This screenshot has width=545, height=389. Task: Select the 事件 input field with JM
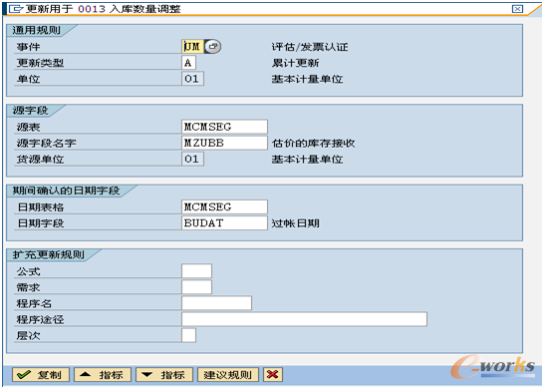click(192, 47)
